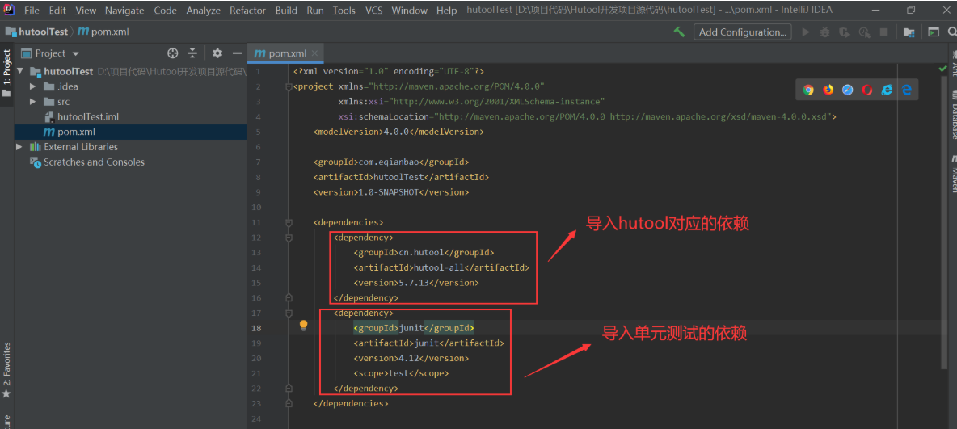Click line 15 version 5.7.13 text
Image resolution: width=957 pixels, height=429 pixels.
416,283
